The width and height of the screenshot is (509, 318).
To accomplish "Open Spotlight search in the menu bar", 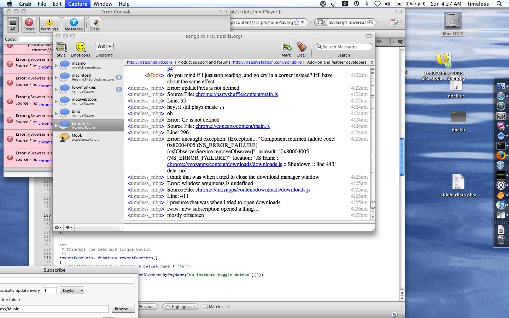I will pos(499,4).
